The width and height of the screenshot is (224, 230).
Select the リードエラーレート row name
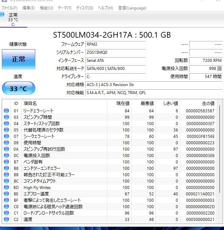[x=38, y=111]
